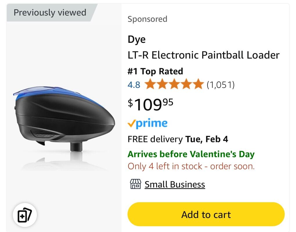Image resolution: width=296 pixels, height=232 pixels.
Task: Select the paintball loader product image
Action: [64, 121]
